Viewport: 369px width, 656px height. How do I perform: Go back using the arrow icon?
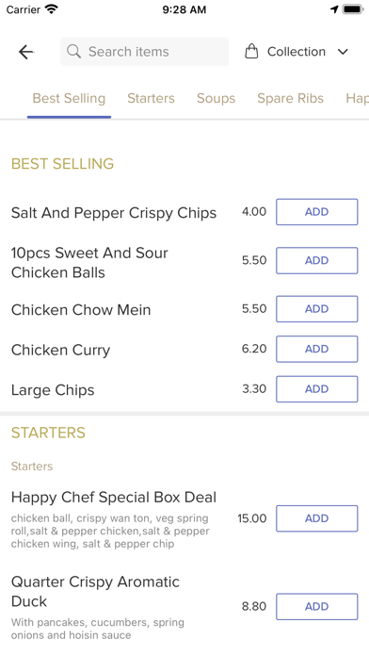click(26, 52)
